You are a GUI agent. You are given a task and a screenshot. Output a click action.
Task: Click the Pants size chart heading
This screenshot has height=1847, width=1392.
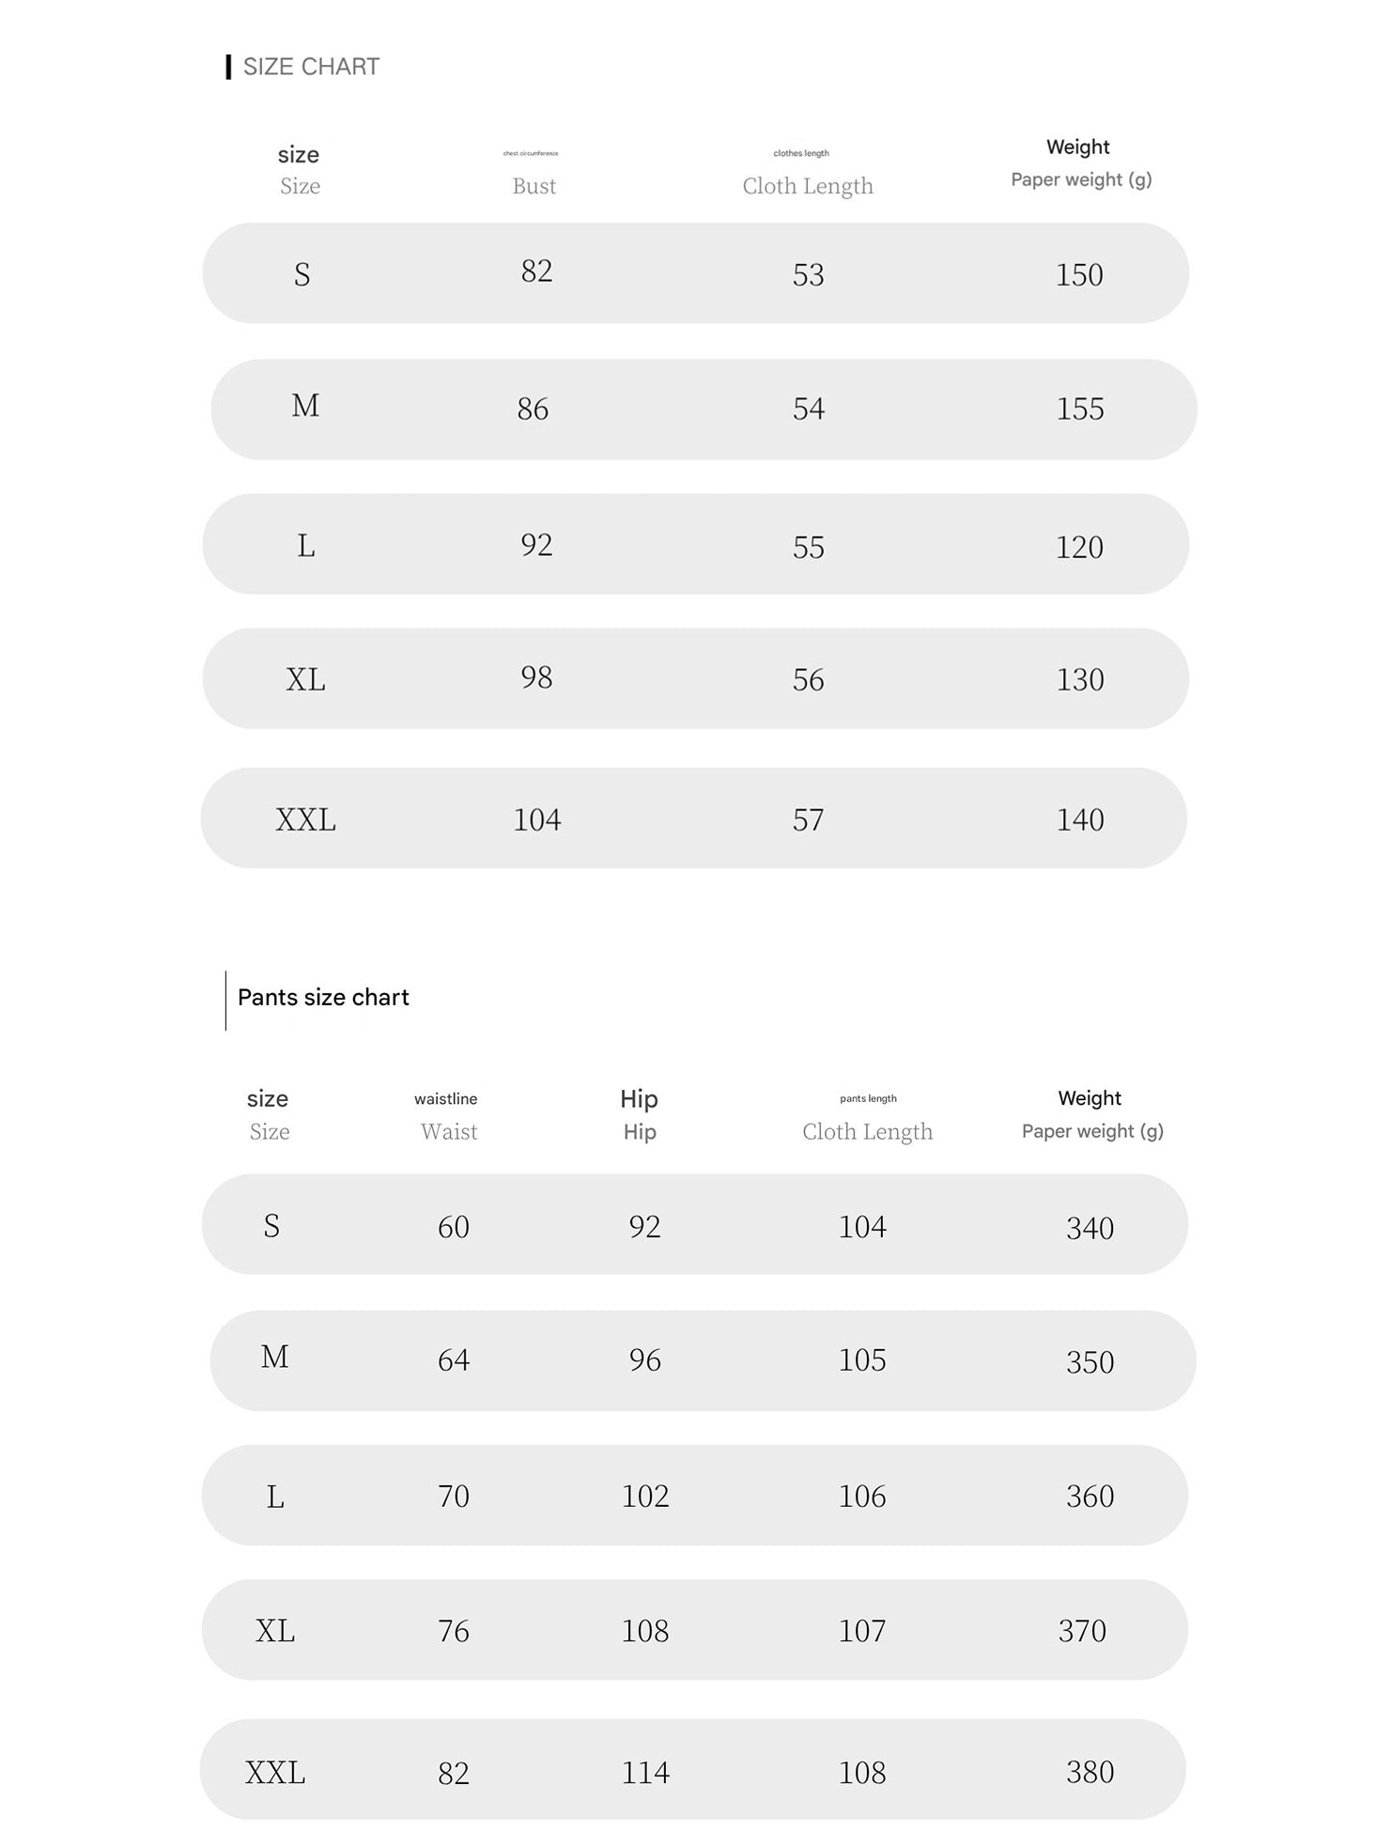[323, 998]
